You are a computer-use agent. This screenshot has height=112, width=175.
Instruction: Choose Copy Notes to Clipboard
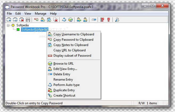click(x=74, y=45)
